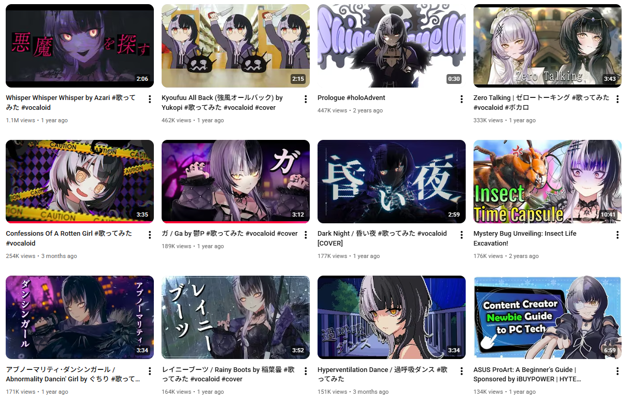633x401 pixels.
Task: Open the Content Creator Newbie Guide thumbnail
Action: [548, 317]
